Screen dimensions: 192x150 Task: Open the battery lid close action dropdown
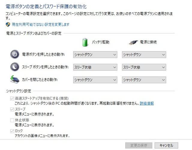95,80
